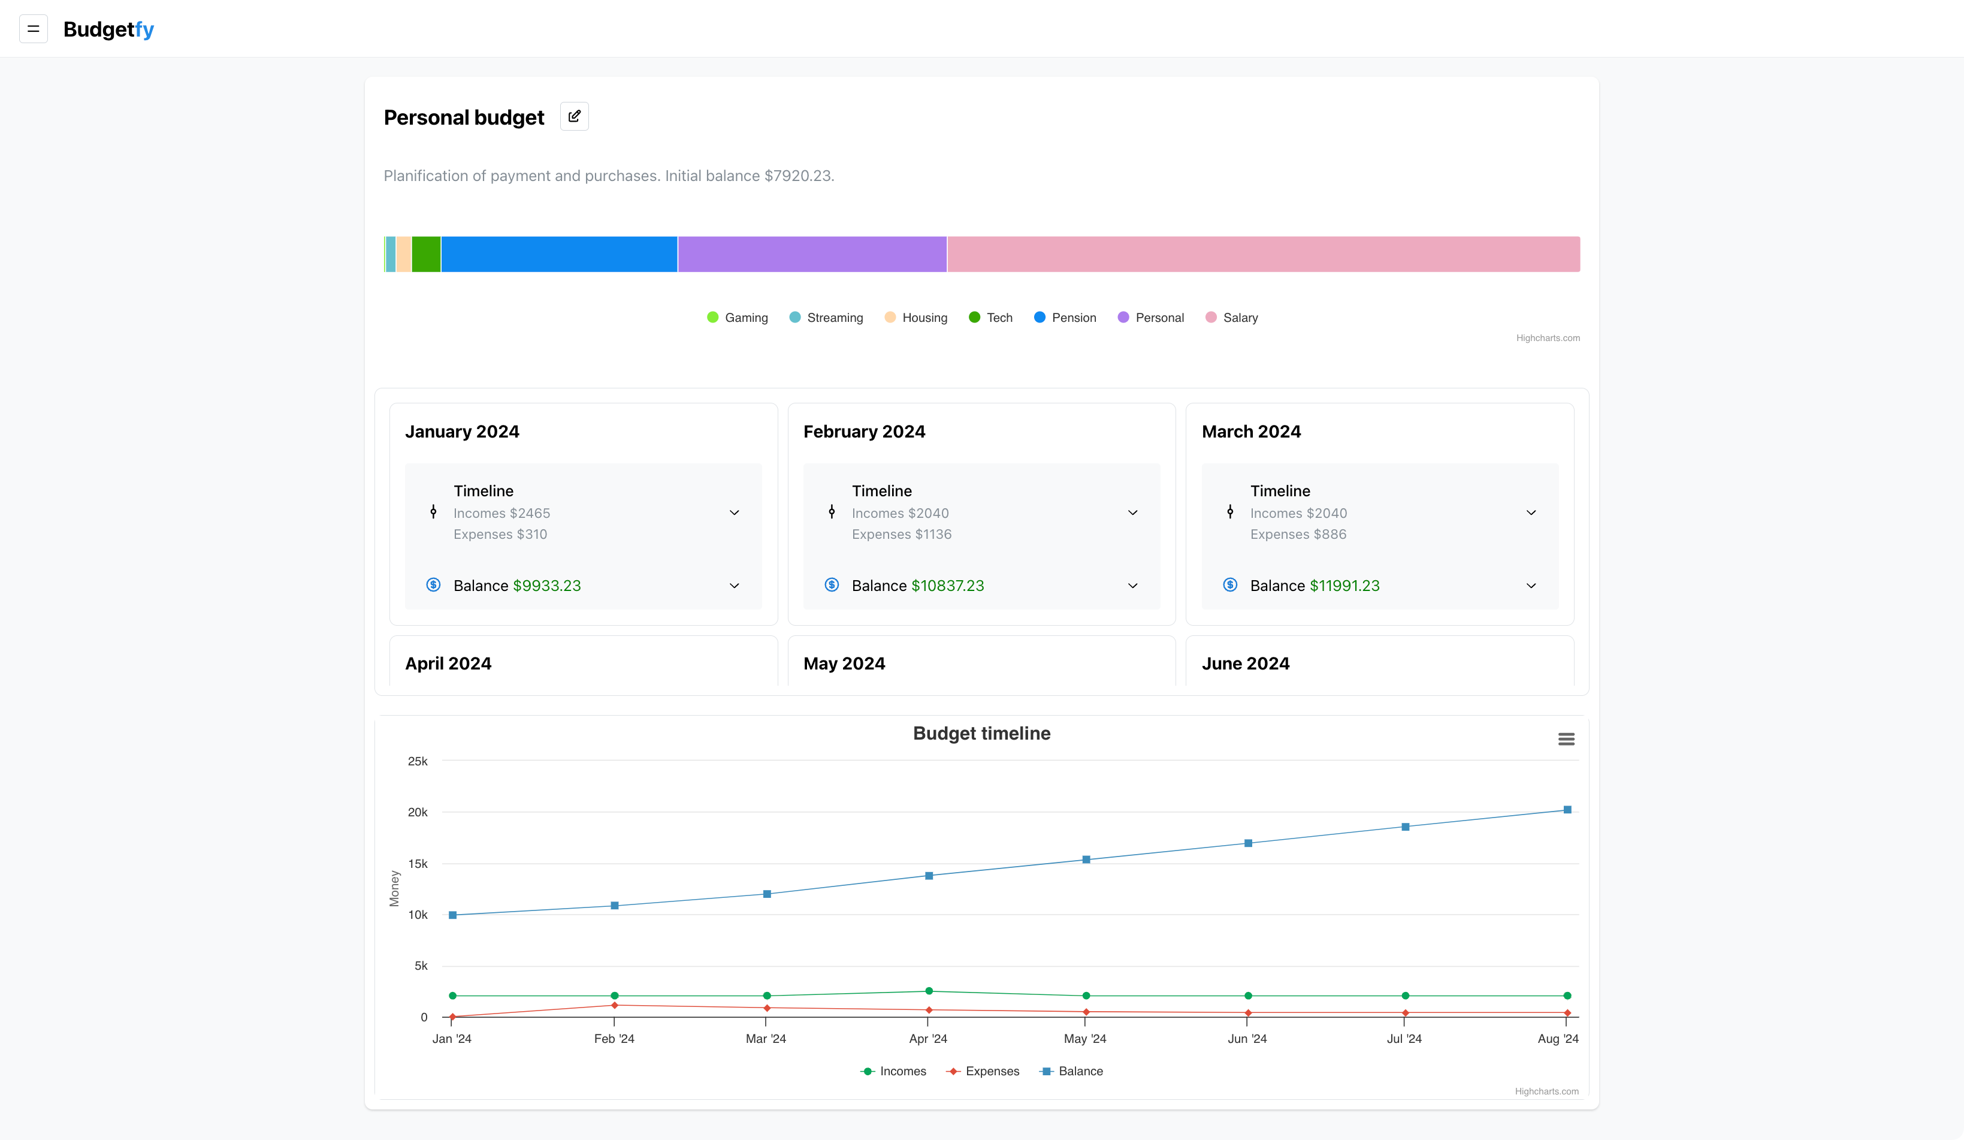Click the purple Personal bar segment
1964x1140 pixels.
pyautogui.click(x=812, y=254)
